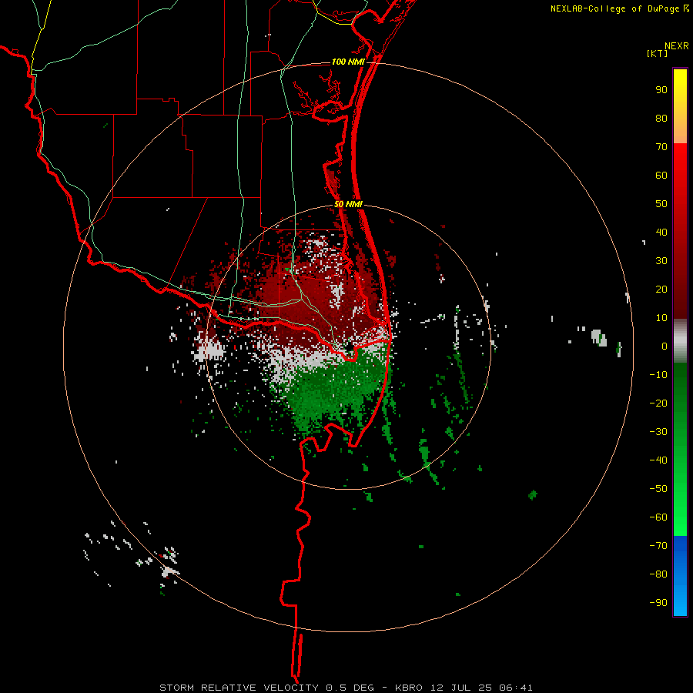
Task: Click the -30 knot scale label
Action: (658, 432)
